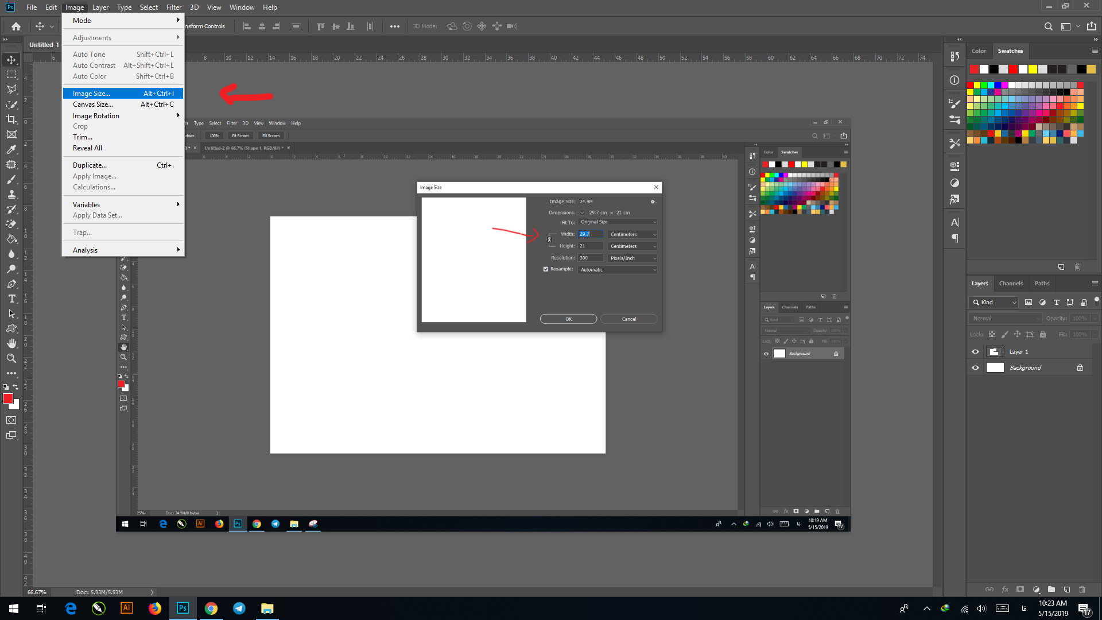The width and height of the screenshot is (1102, 620).
Task: Toggle the Resample checkbox
Action: pyautogui.click(x=546, y=269)
